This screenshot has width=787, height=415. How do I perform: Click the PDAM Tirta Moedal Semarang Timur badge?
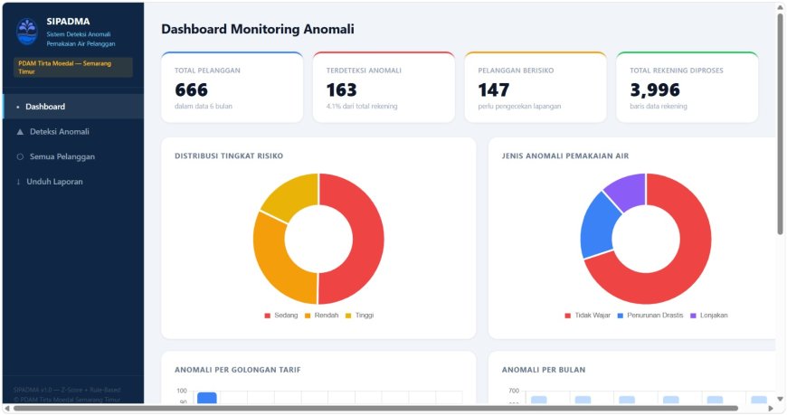click(73, 67)
